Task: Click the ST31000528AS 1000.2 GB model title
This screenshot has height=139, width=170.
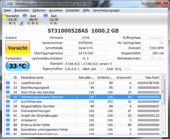Action: coord(83,31)
